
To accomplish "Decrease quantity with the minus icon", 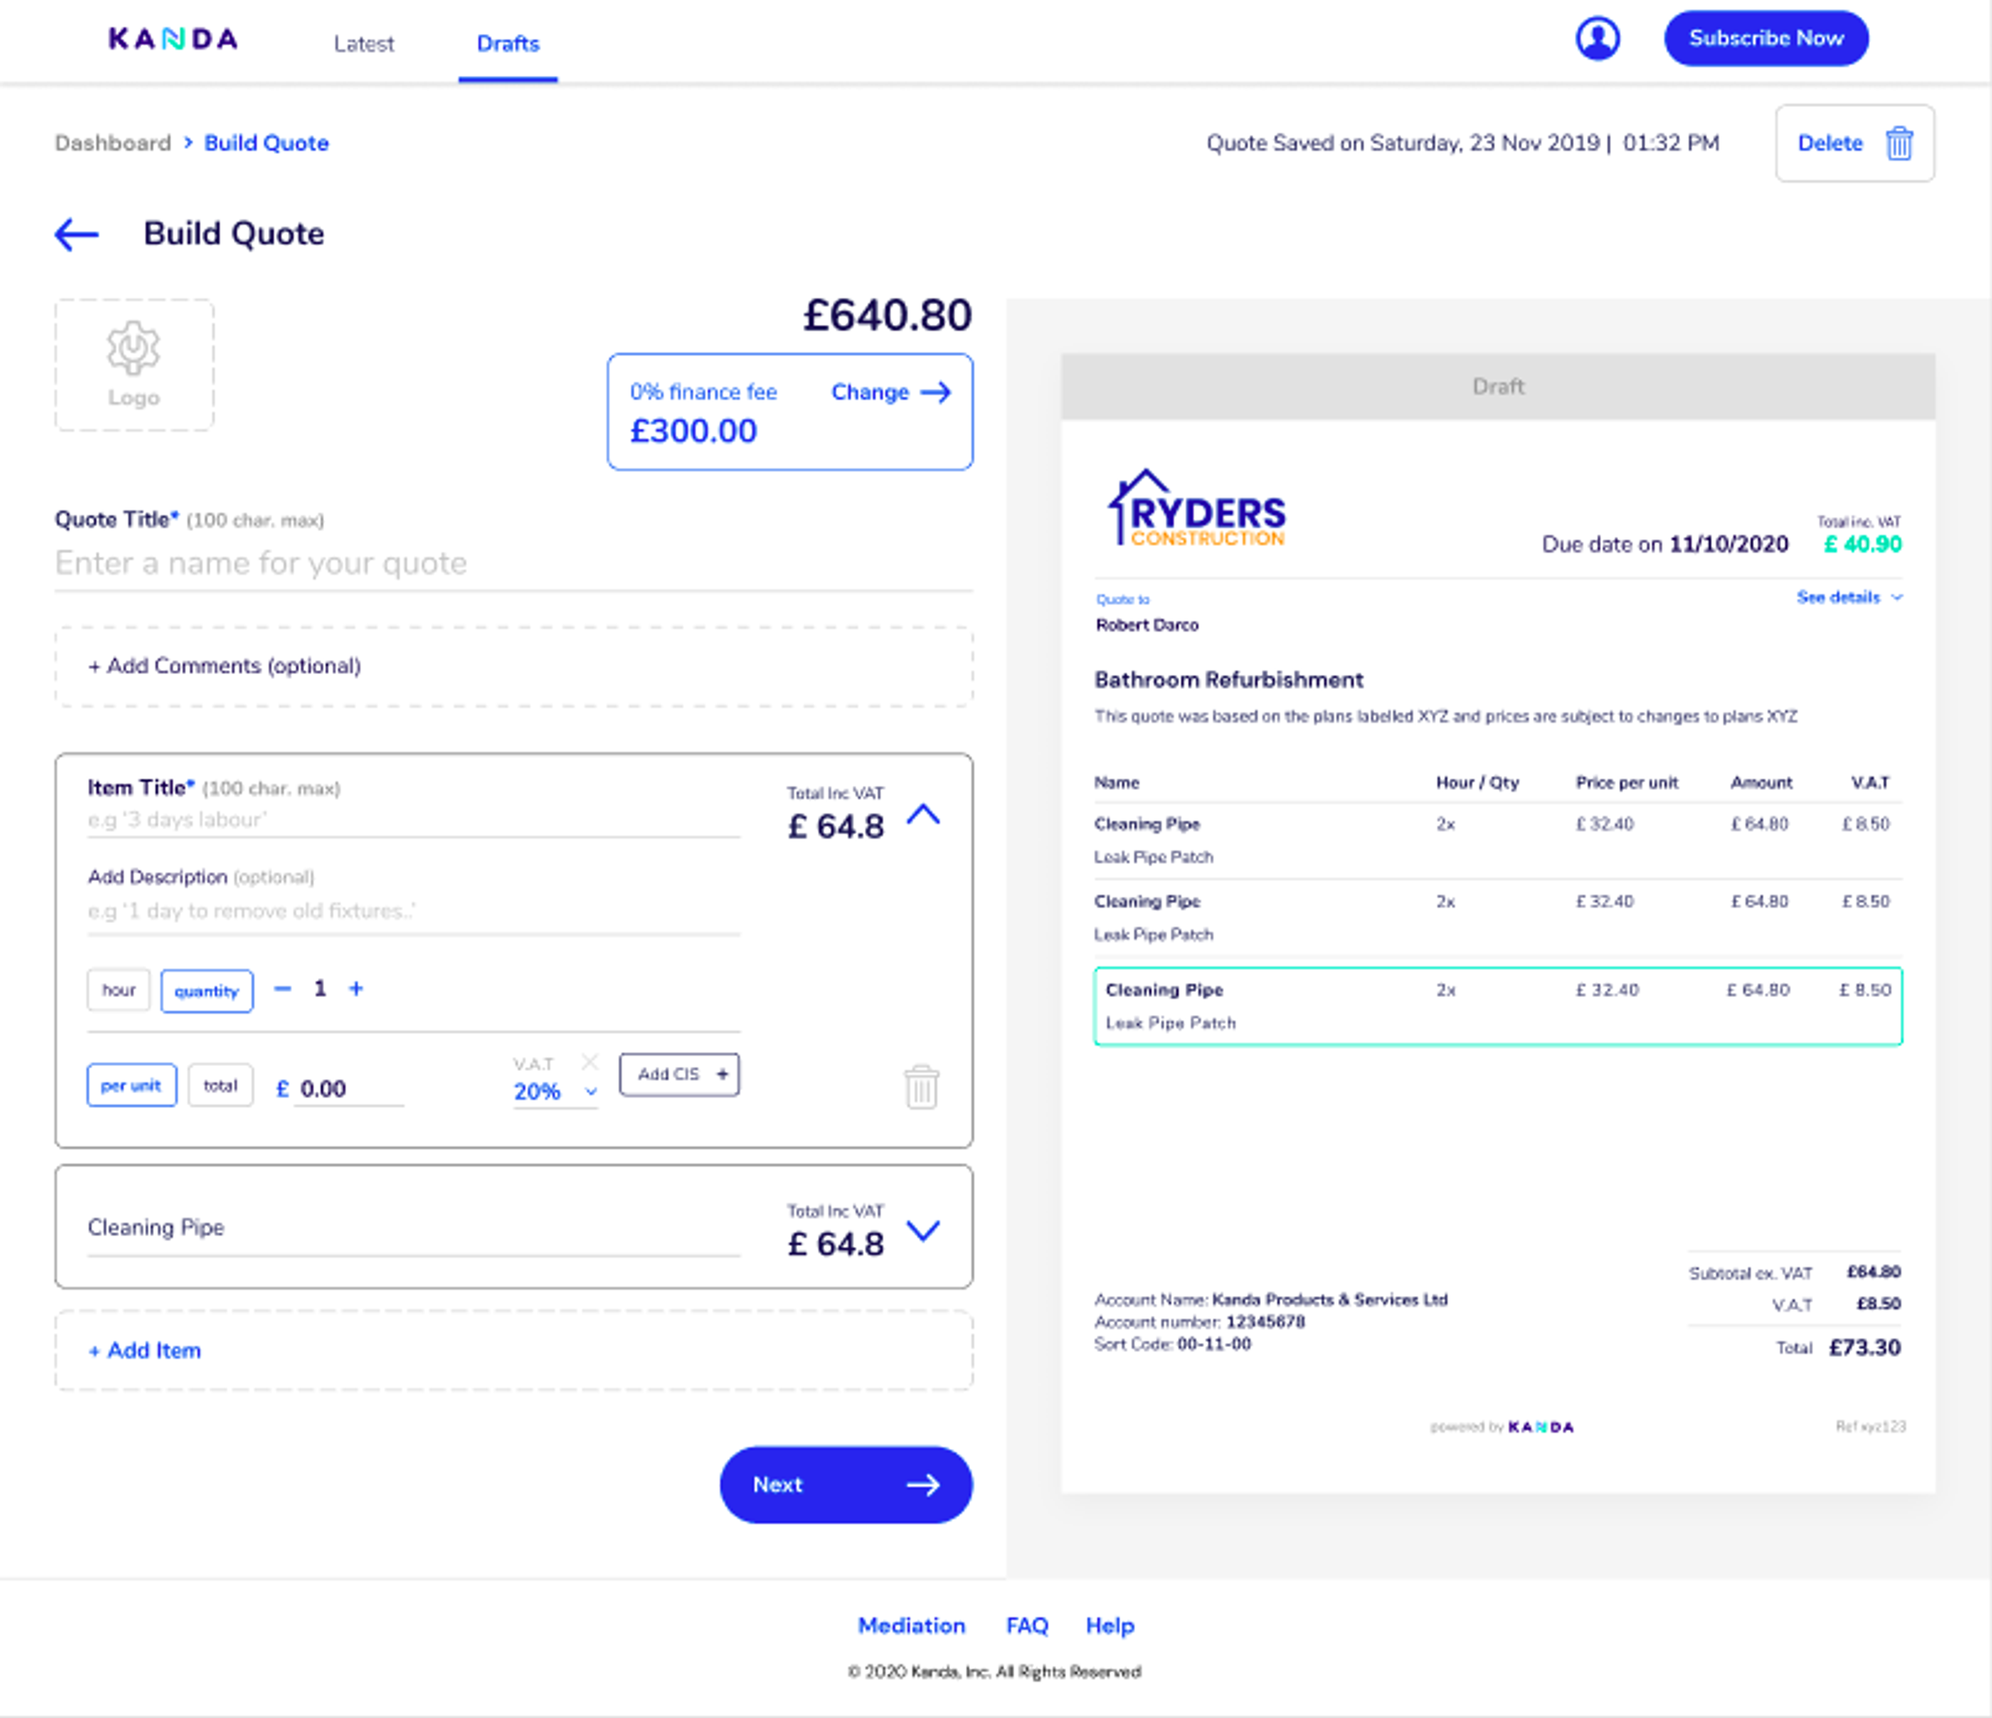I will pos(283,989).
